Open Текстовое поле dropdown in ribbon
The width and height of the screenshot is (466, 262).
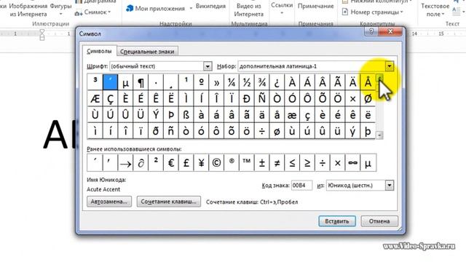[435, 9]
